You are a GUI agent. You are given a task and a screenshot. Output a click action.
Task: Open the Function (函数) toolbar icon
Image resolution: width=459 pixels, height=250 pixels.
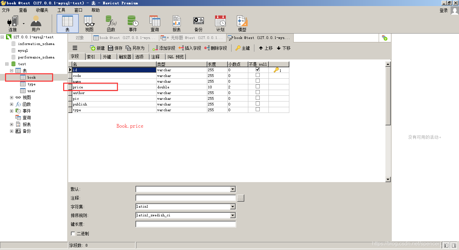[x=111, y=23]
